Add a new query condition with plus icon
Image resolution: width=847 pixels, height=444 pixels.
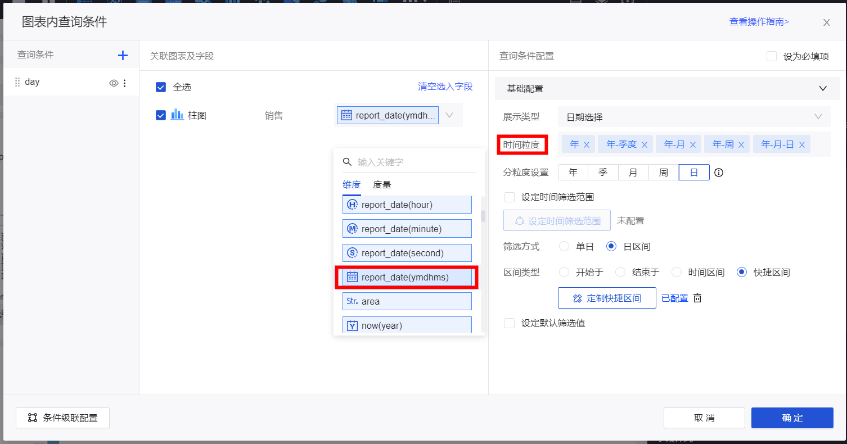pos(123,55)
